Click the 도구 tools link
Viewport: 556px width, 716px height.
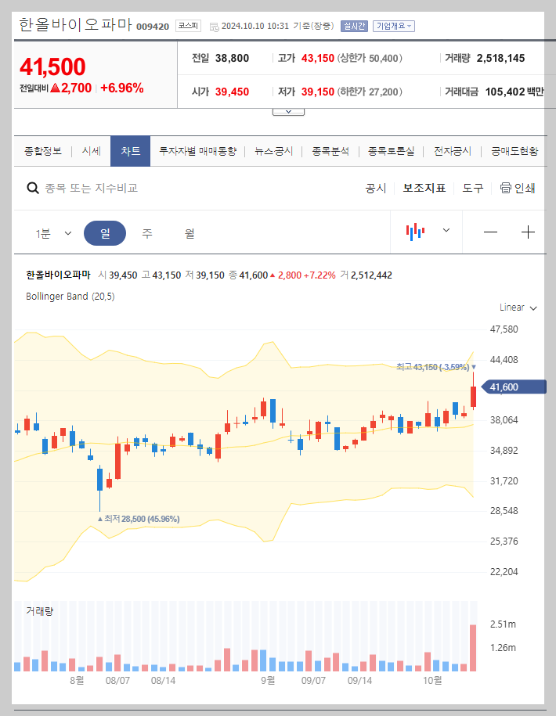471,188
